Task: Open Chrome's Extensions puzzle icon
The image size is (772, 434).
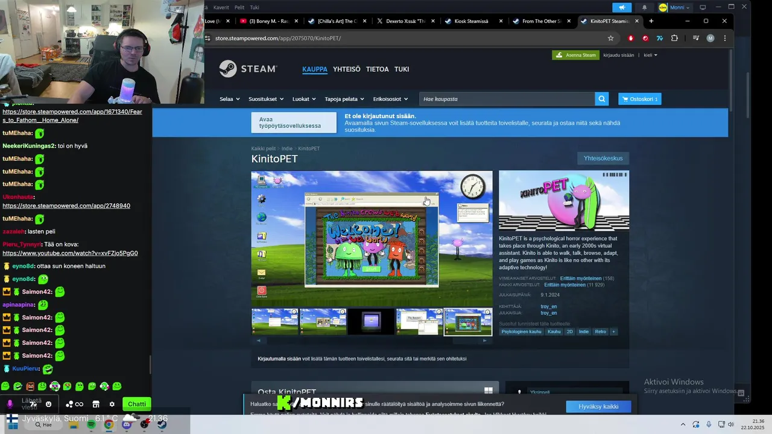Action: click(674, 38)
